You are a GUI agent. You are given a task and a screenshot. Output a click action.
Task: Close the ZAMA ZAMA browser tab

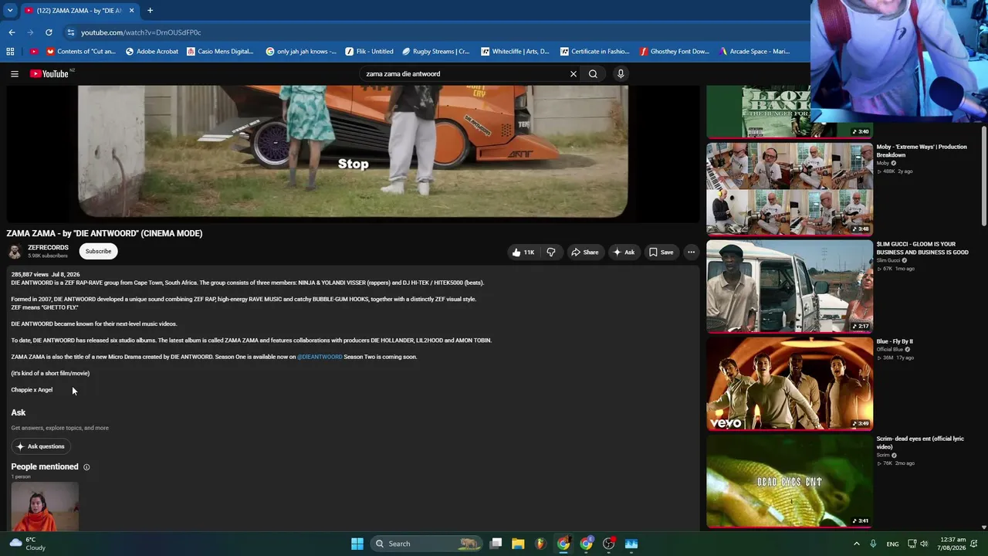click(132, 11)
